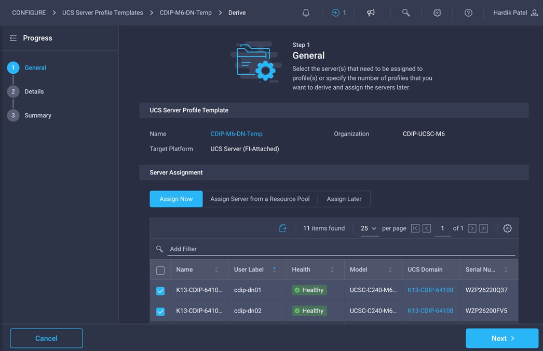Open the CDIP-M6-DN-Temp template name link
Viewport: 543px width, 351px height.
pos(237,134)
